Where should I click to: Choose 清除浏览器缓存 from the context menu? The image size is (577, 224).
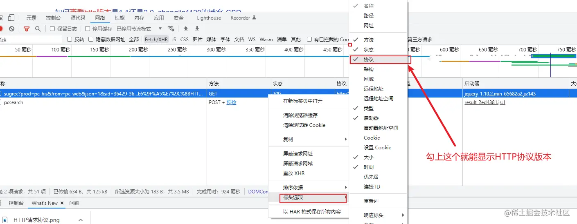(x=308, y=115)
